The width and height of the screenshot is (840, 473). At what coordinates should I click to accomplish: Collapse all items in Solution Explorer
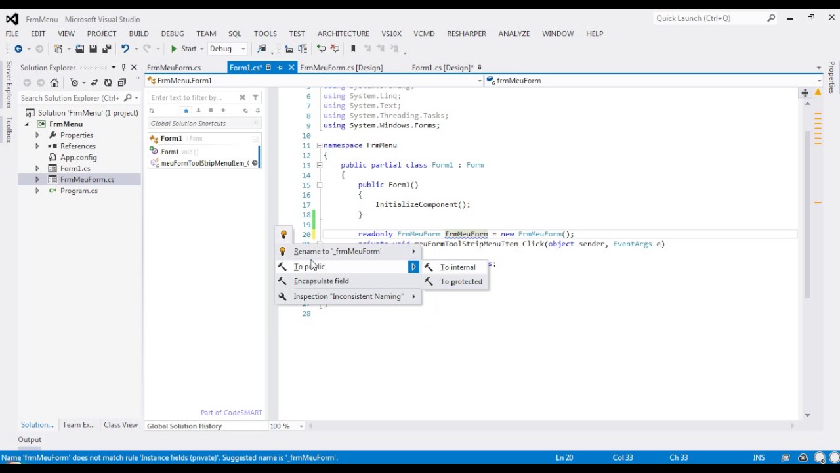(122, 83)
